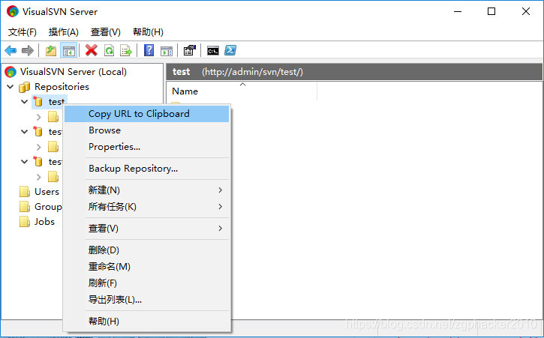This screenshot has width=544, height=338.
Task: Open the PowerShell toolbar icon
Action: tap(230, 51)
